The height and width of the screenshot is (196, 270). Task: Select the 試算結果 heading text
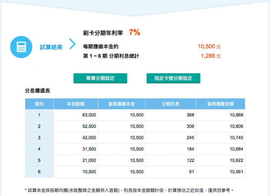[x=51, y=47]
